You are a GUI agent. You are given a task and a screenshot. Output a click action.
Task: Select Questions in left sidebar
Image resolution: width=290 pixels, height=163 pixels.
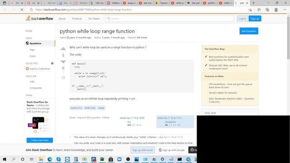point(40,43)
